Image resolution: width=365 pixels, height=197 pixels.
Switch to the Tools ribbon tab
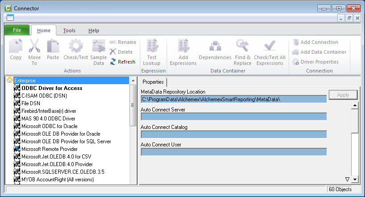coord(69,30)
